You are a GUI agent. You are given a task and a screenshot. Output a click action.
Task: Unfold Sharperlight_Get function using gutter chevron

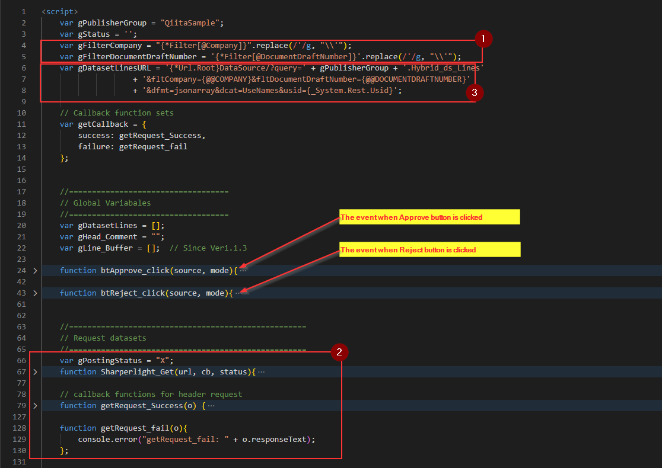[35, 372]
